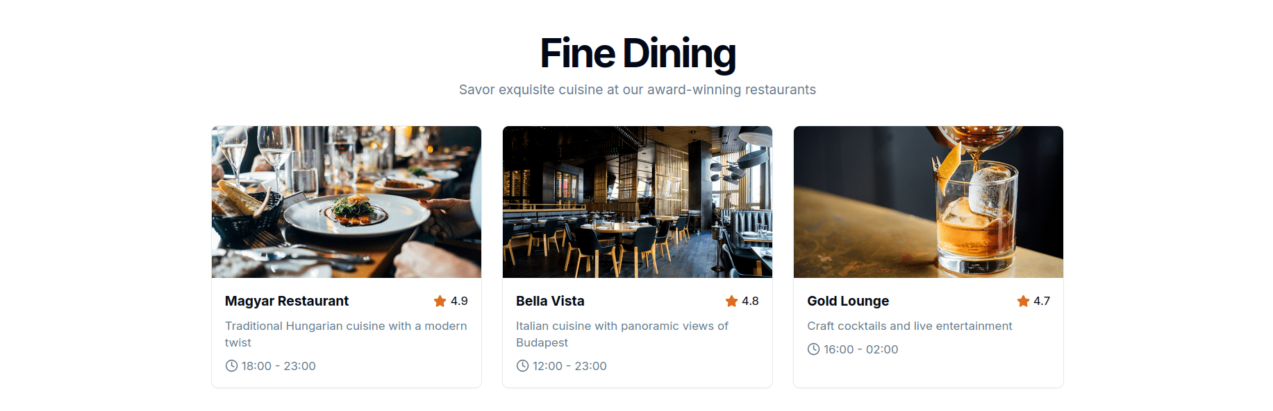
Task: Open the Magyar Restaurant photo
Action: click(346, 202)
